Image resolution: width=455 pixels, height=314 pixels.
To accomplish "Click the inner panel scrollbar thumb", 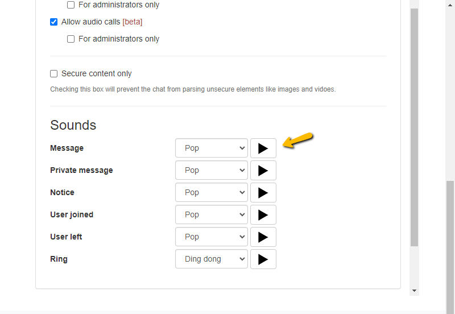I will point(415,125).
